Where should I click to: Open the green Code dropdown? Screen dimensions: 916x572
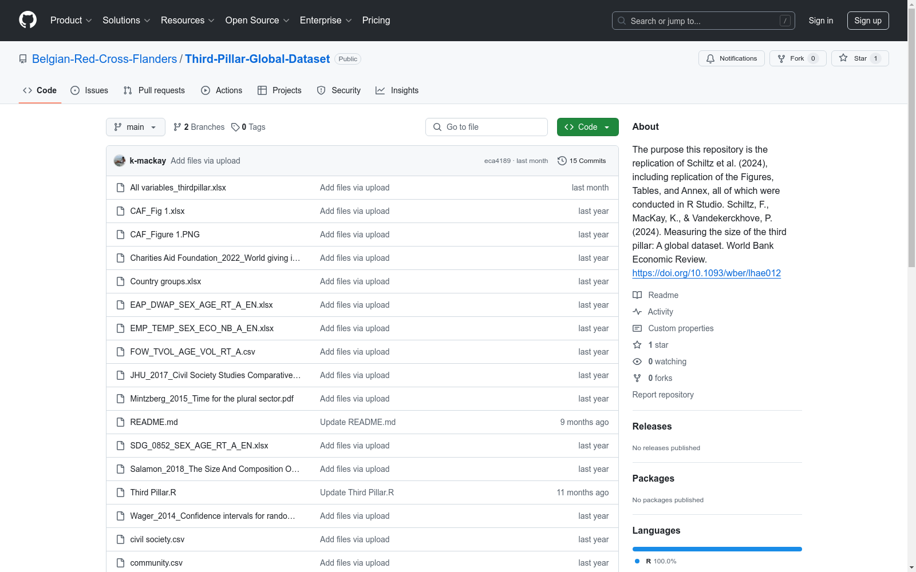pos(587,127)
